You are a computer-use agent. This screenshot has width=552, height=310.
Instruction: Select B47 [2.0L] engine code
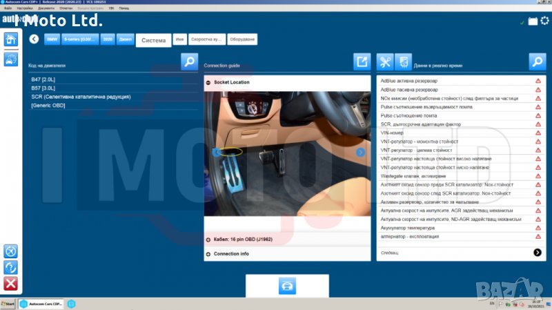[43, 79]
